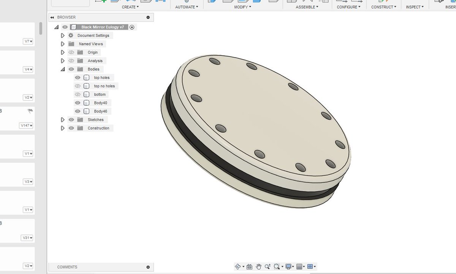Click body icon beside Body40
This screenshot has height=274, width=456.
86,103
